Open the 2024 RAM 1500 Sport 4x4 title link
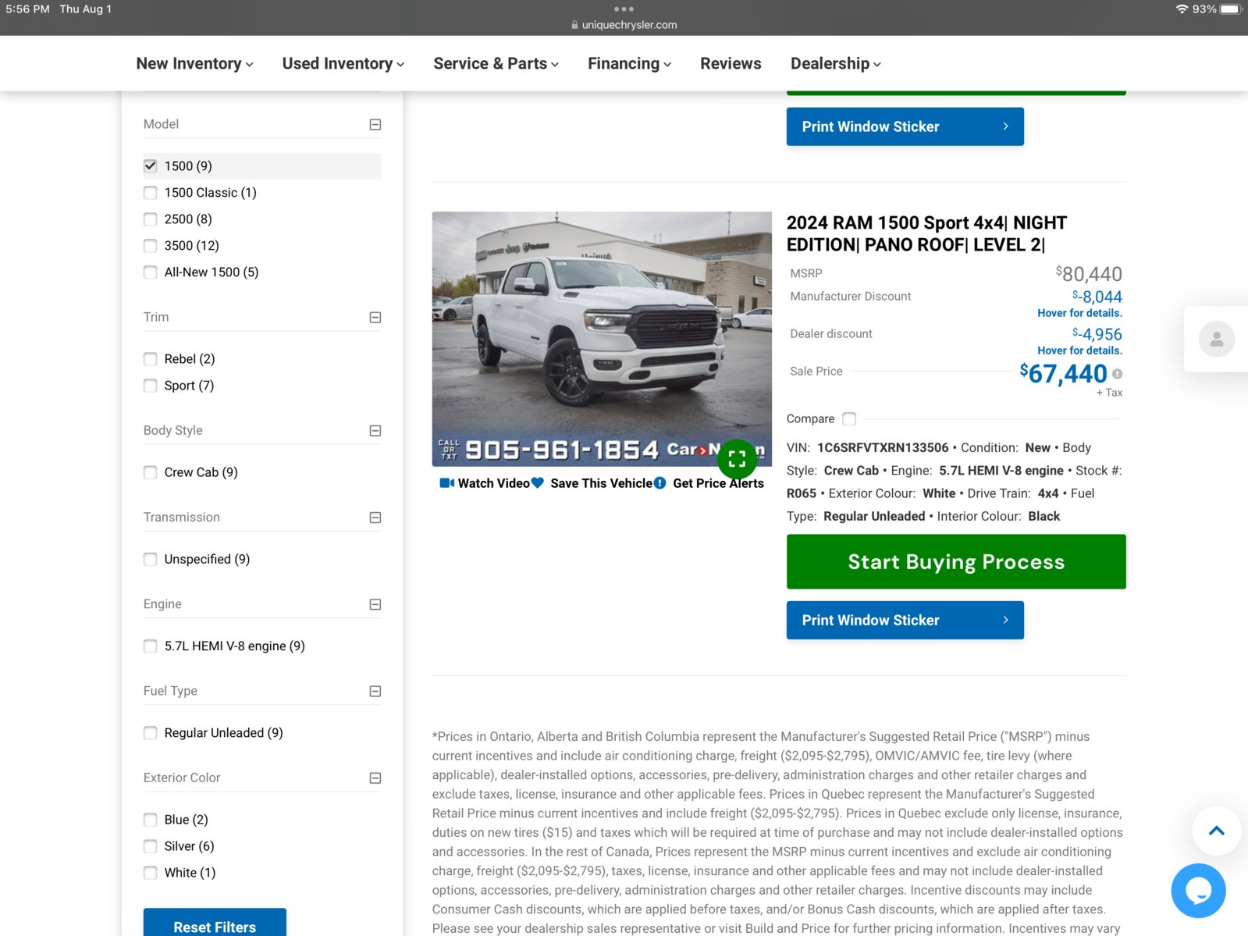1248x936 pixels. pyautogui.click(x=926, y=234)
